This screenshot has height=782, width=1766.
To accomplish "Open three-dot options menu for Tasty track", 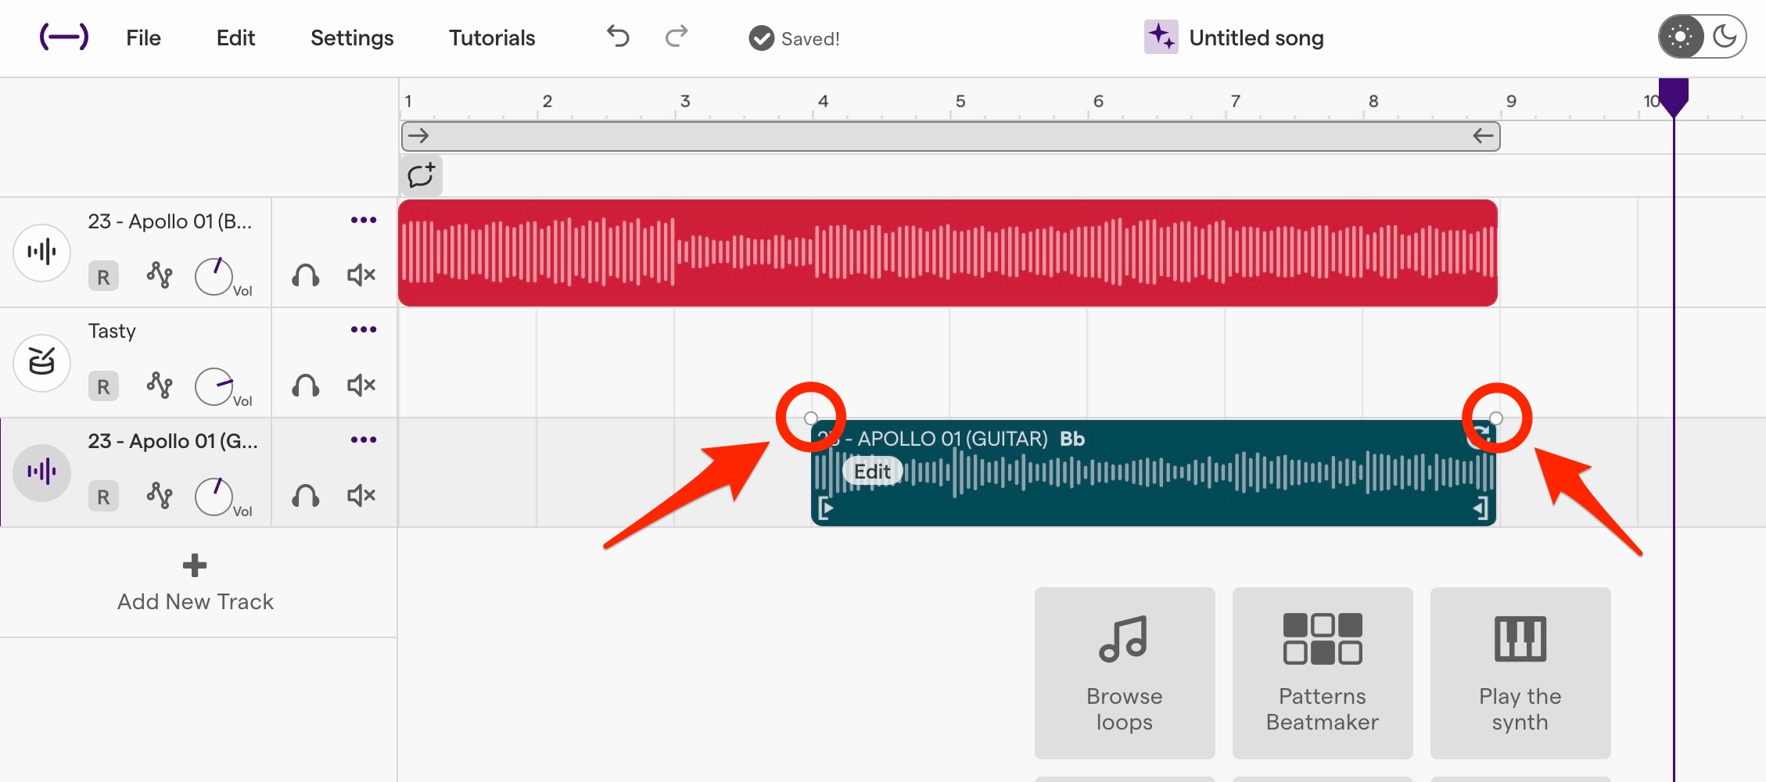I will coord(364,330).
